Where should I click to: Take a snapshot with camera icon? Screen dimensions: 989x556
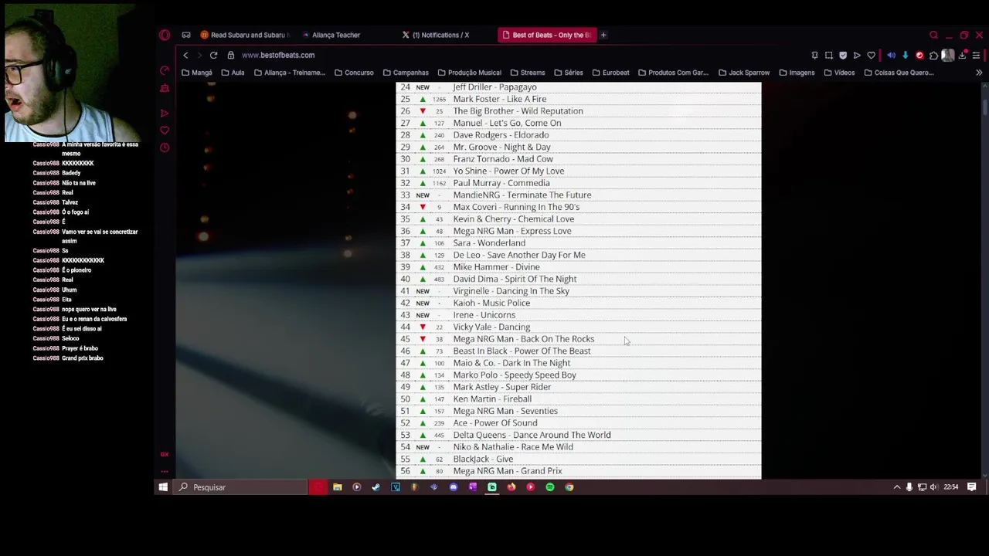[829, 56]
